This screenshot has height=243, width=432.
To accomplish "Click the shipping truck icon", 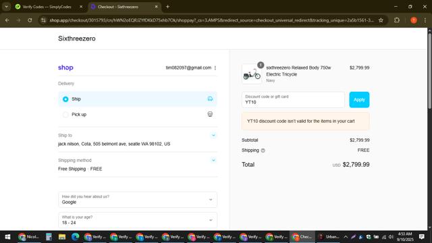I will (x=210, y=99).
